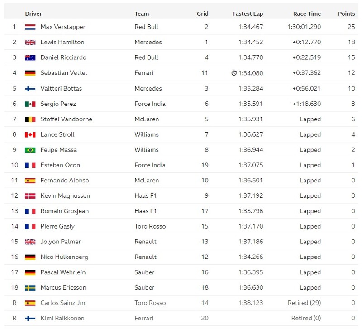362x329 pixels.
Task: Click the Brazilian flag next to Felipe Massa
Action: click(x=30, y=150)
